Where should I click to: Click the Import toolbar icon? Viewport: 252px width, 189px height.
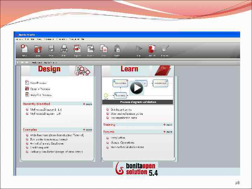tap(77, 49)
